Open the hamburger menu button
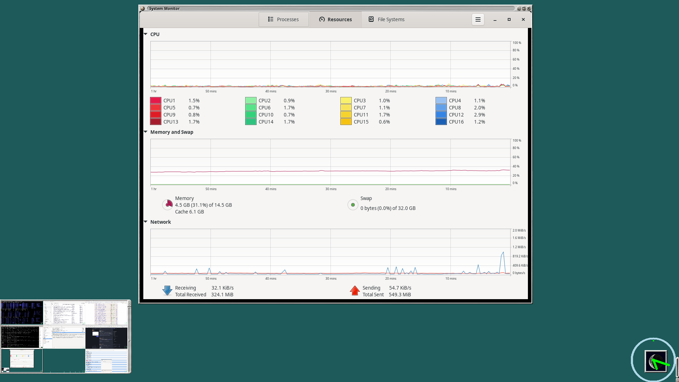 (x=478, y=19)
